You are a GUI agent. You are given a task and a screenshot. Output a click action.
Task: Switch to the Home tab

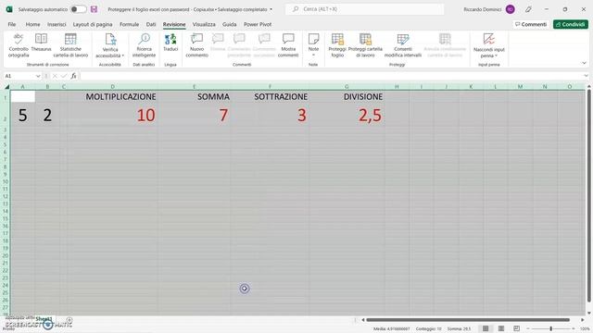pyautogui.click(x=33, y=24)
